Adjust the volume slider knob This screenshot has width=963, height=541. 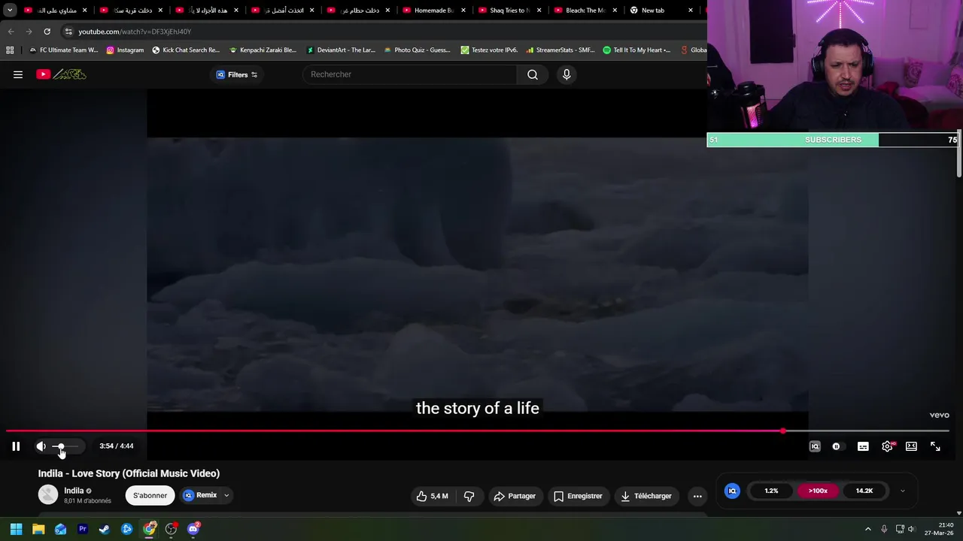60,446
